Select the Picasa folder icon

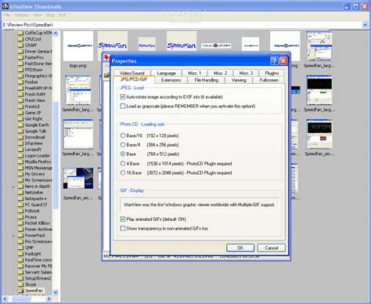(x=20, y=217)
